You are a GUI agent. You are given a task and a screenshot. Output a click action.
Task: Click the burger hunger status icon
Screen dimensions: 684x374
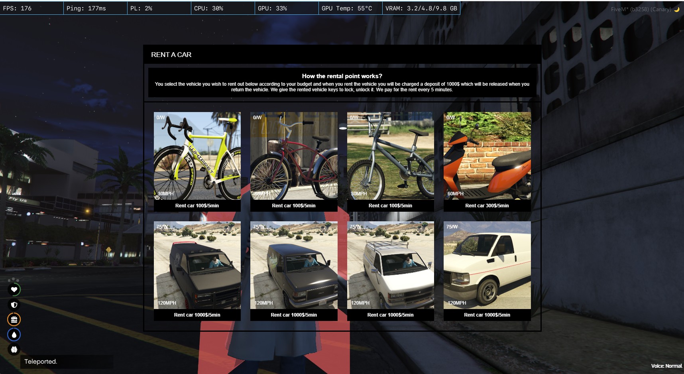point(14,319)
